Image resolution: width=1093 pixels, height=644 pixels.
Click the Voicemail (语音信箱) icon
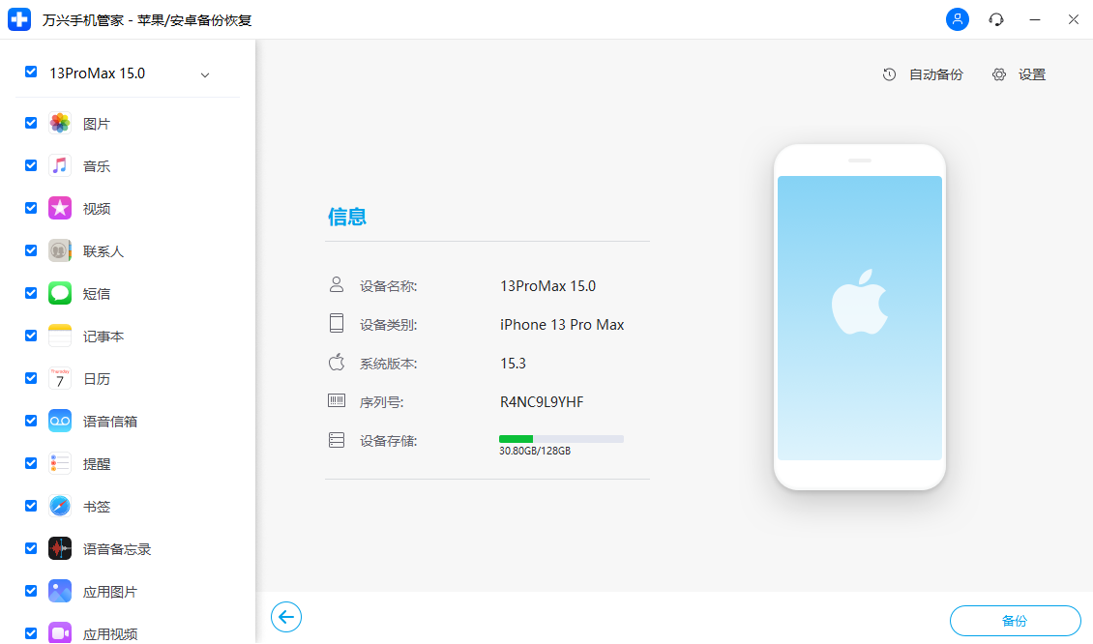click(60, 421)
